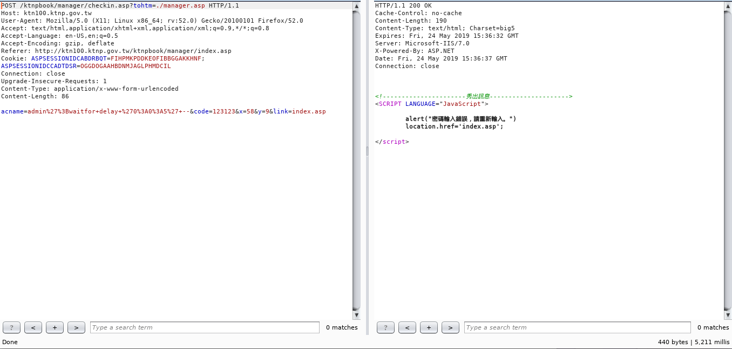Focus the response pane search term field
The height and width of the screenshot is (349, 732).
point(577,327)
